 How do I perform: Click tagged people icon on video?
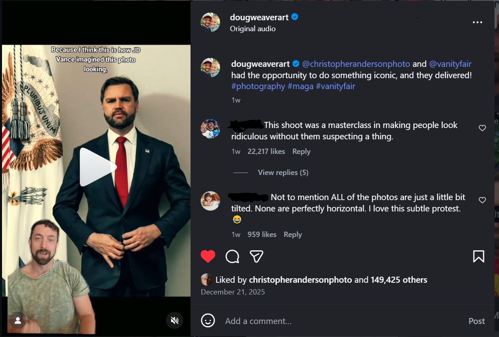[x=18, y=321]
